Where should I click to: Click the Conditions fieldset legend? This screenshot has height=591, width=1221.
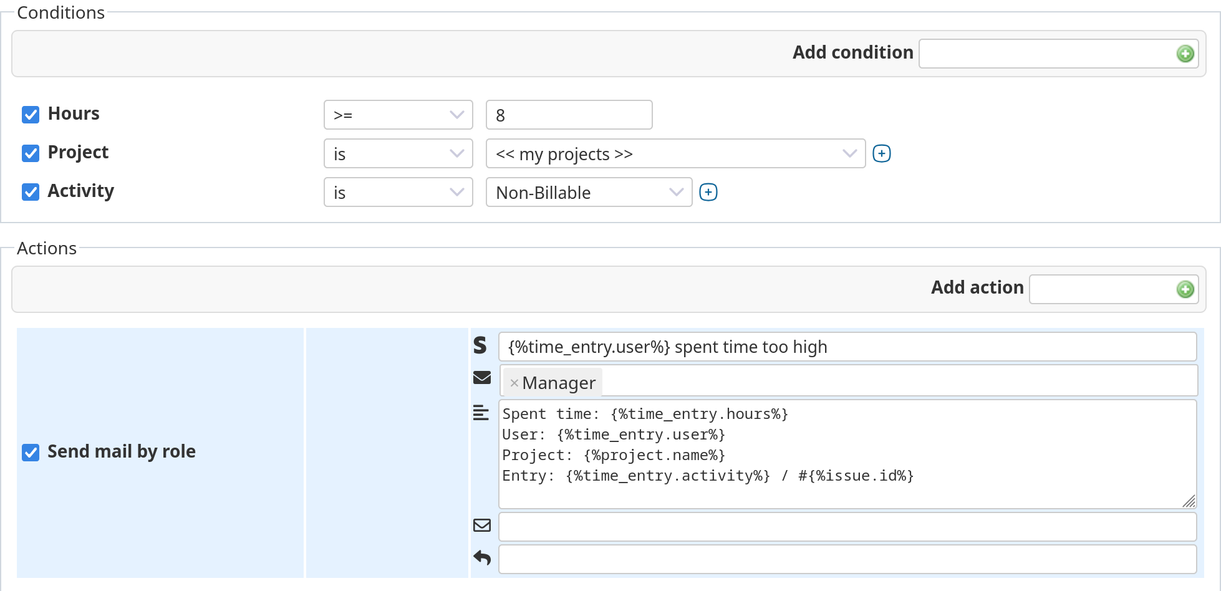click(60, 12)
